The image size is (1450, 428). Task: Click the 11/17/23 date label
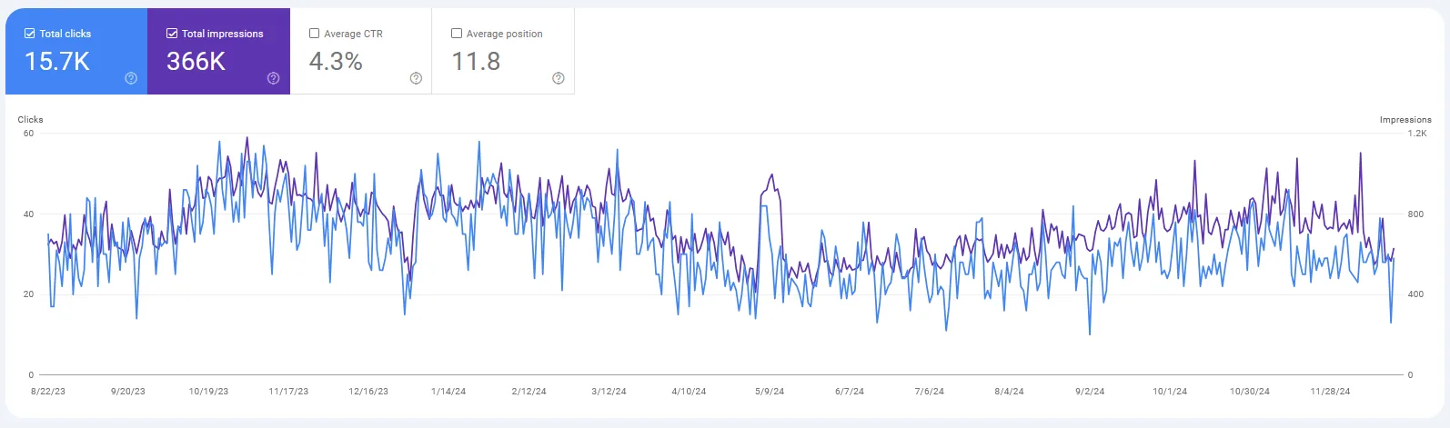point(288,392)
